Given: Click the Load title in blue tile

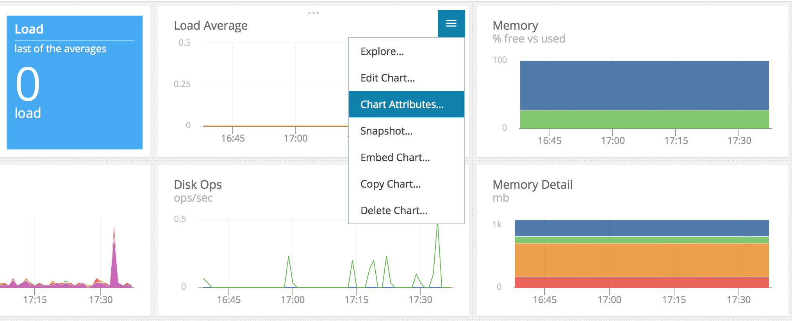Looking at the screenshot, I should [x=29, y=29].
